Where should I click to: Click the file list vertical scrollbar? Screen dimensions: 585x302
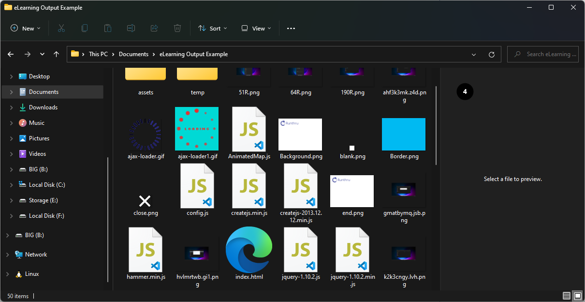(x=436, y=126)
